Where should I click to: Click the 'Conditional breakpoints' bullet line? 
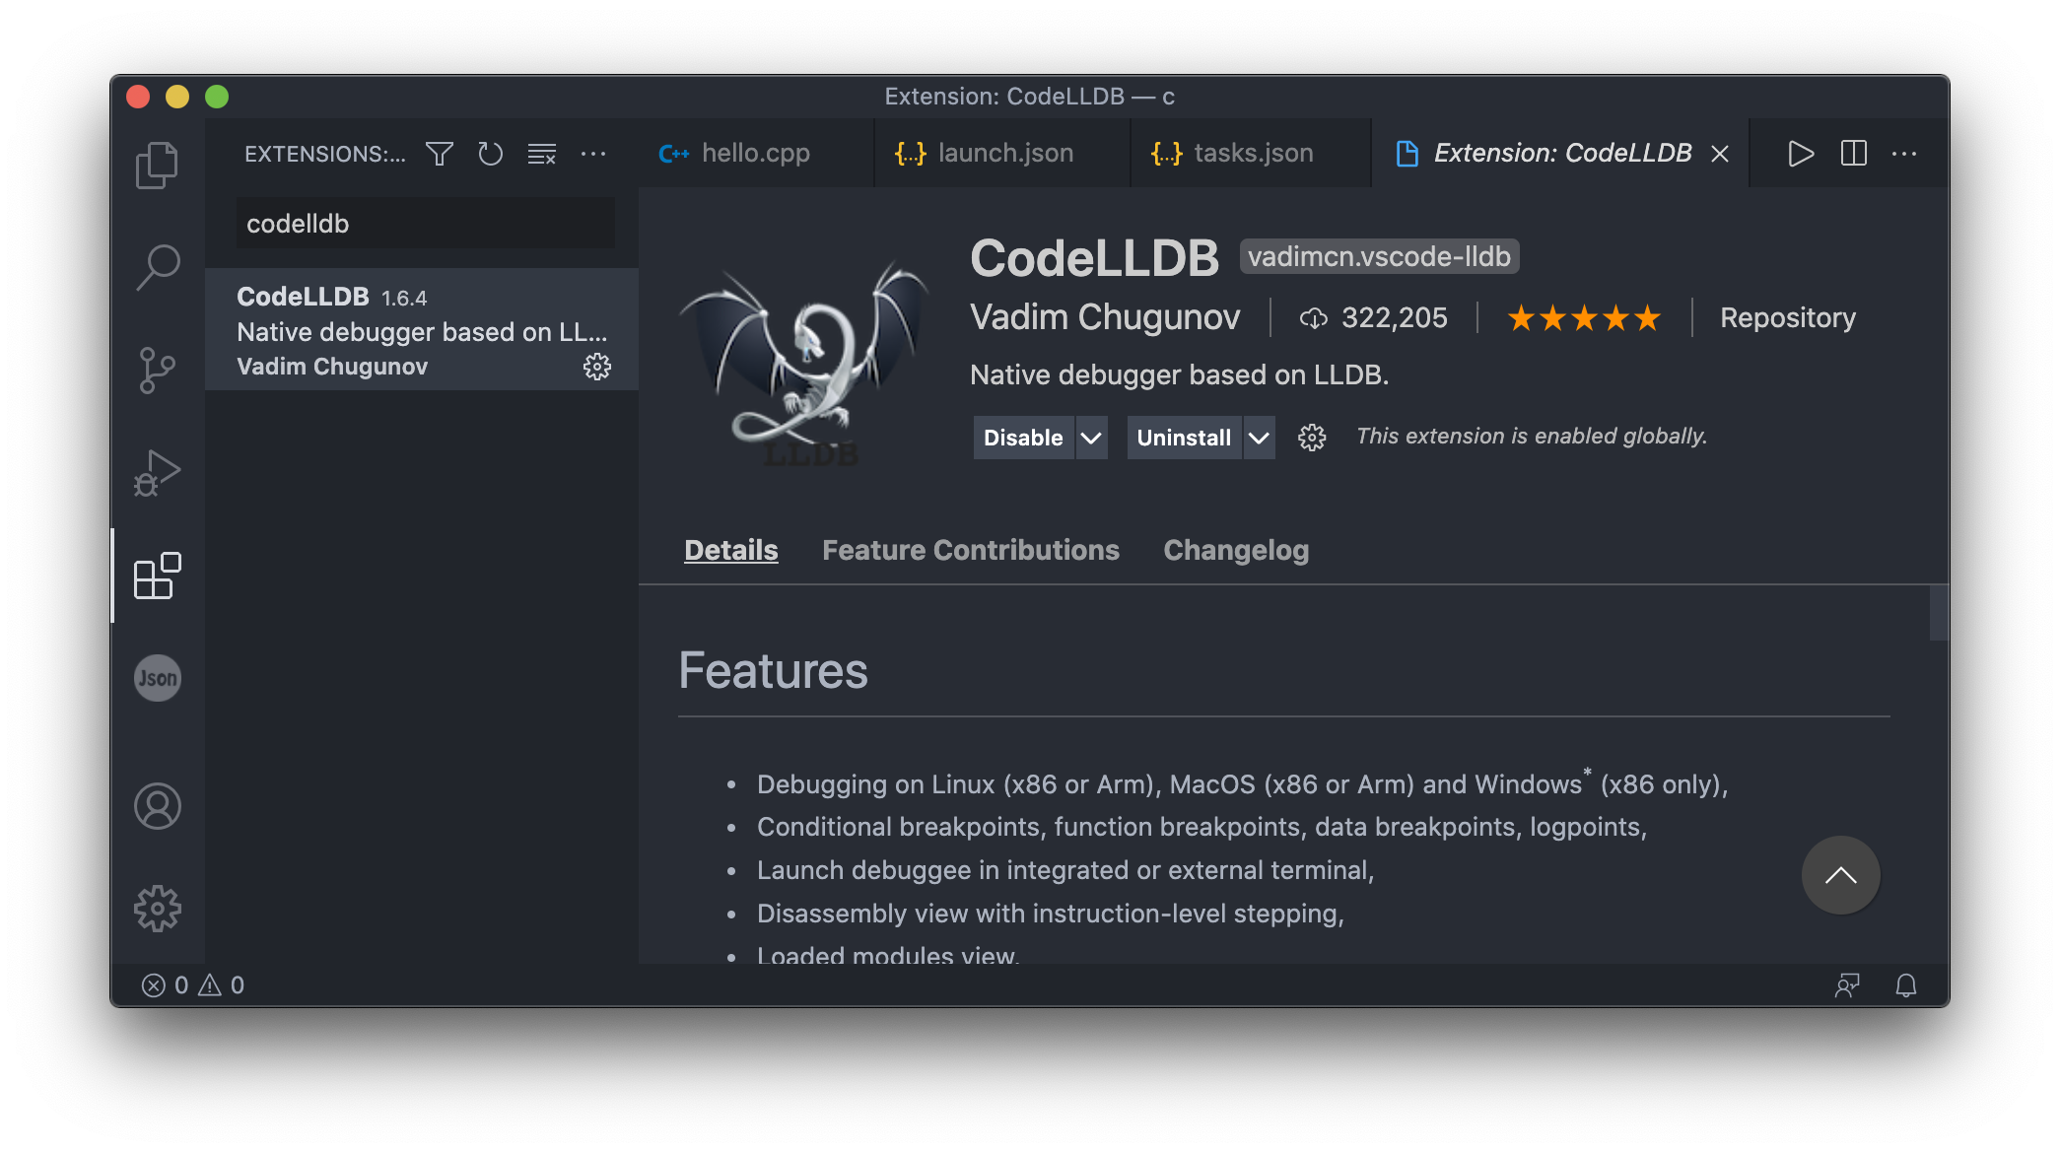pos(1202,827)
